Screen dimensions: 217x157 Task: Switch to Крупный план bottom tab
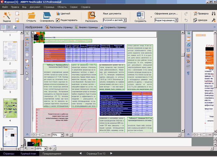pyautogui.click(x=28, y=154)
